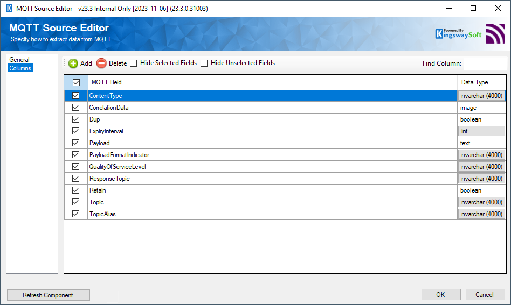511x305 pixels.
Task: Open PayloadFormatIndicator data type dropdown
Action: pyautogui.click(x=482, y=155)
